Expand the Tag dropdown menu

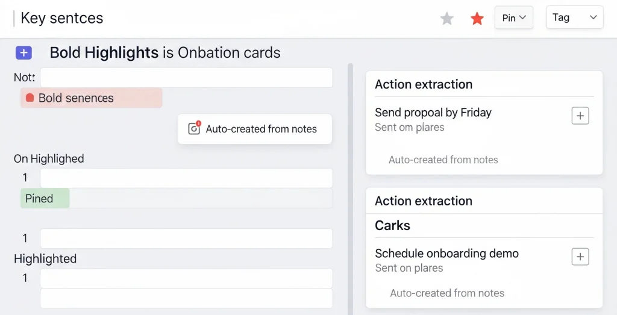pos(574,17)
